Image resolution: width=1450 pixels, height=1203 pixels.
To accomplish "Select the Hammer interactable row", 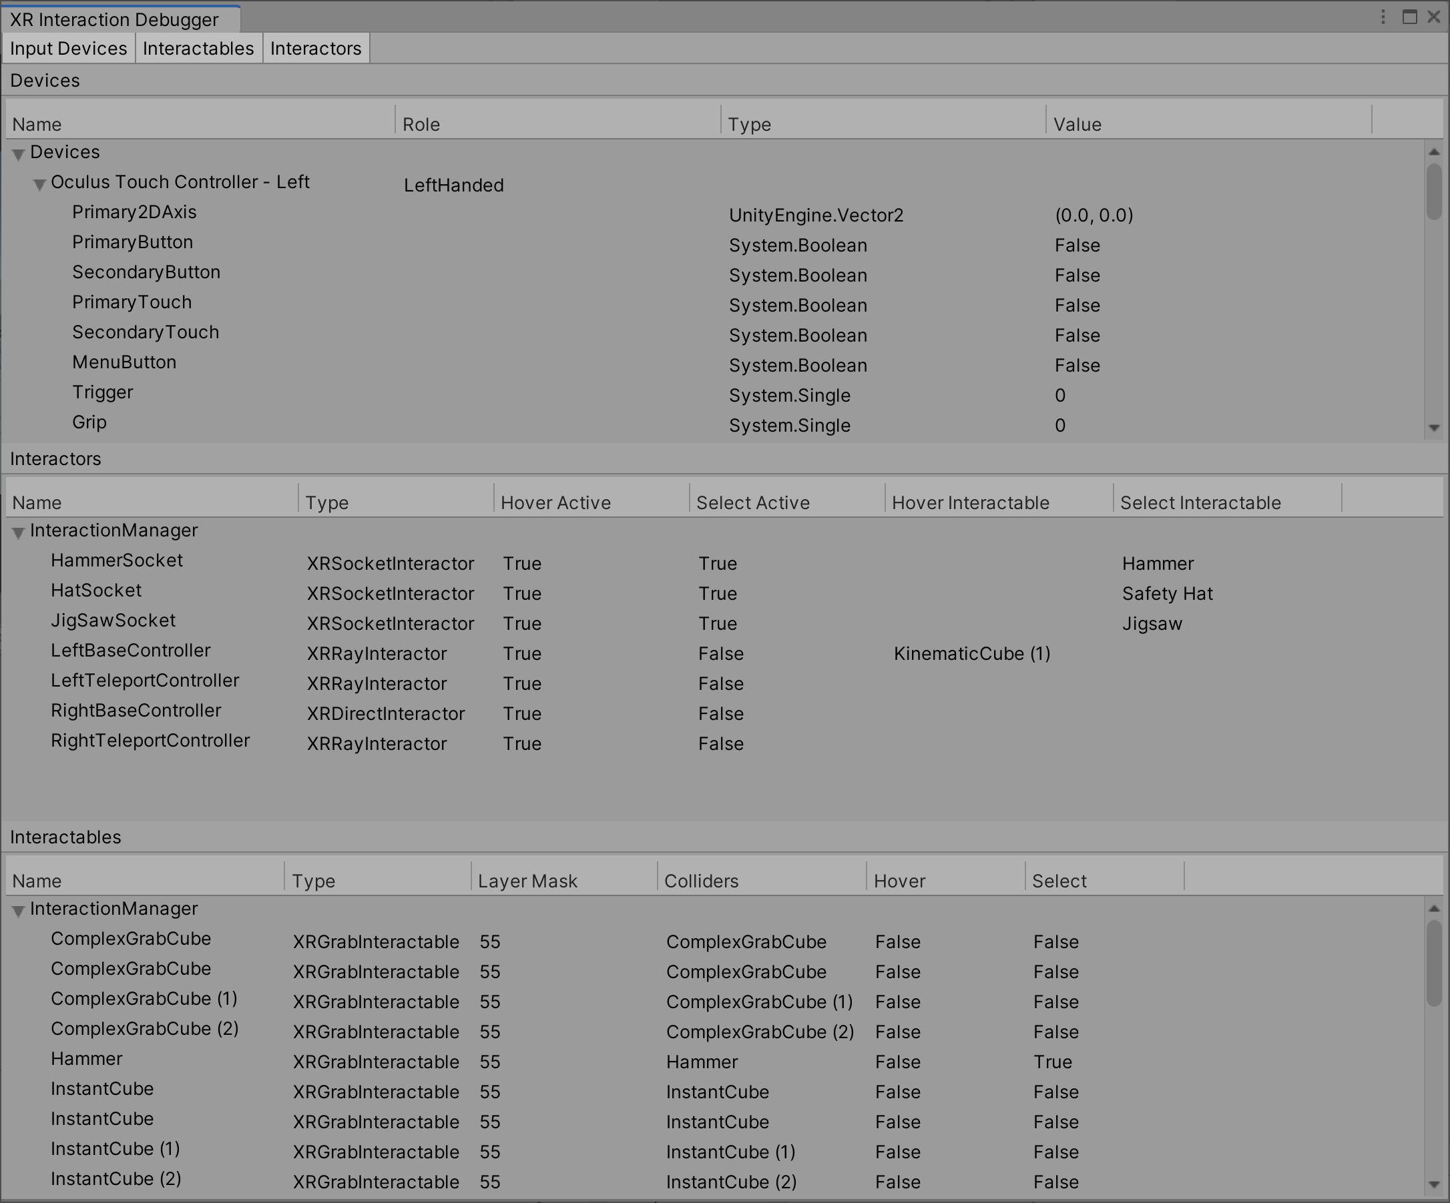I will pos(85,1062).
